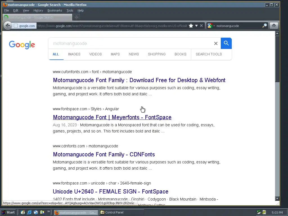Launch Internet Explorer from quick launch
The image size is (288, 216).
click(29, 212)
